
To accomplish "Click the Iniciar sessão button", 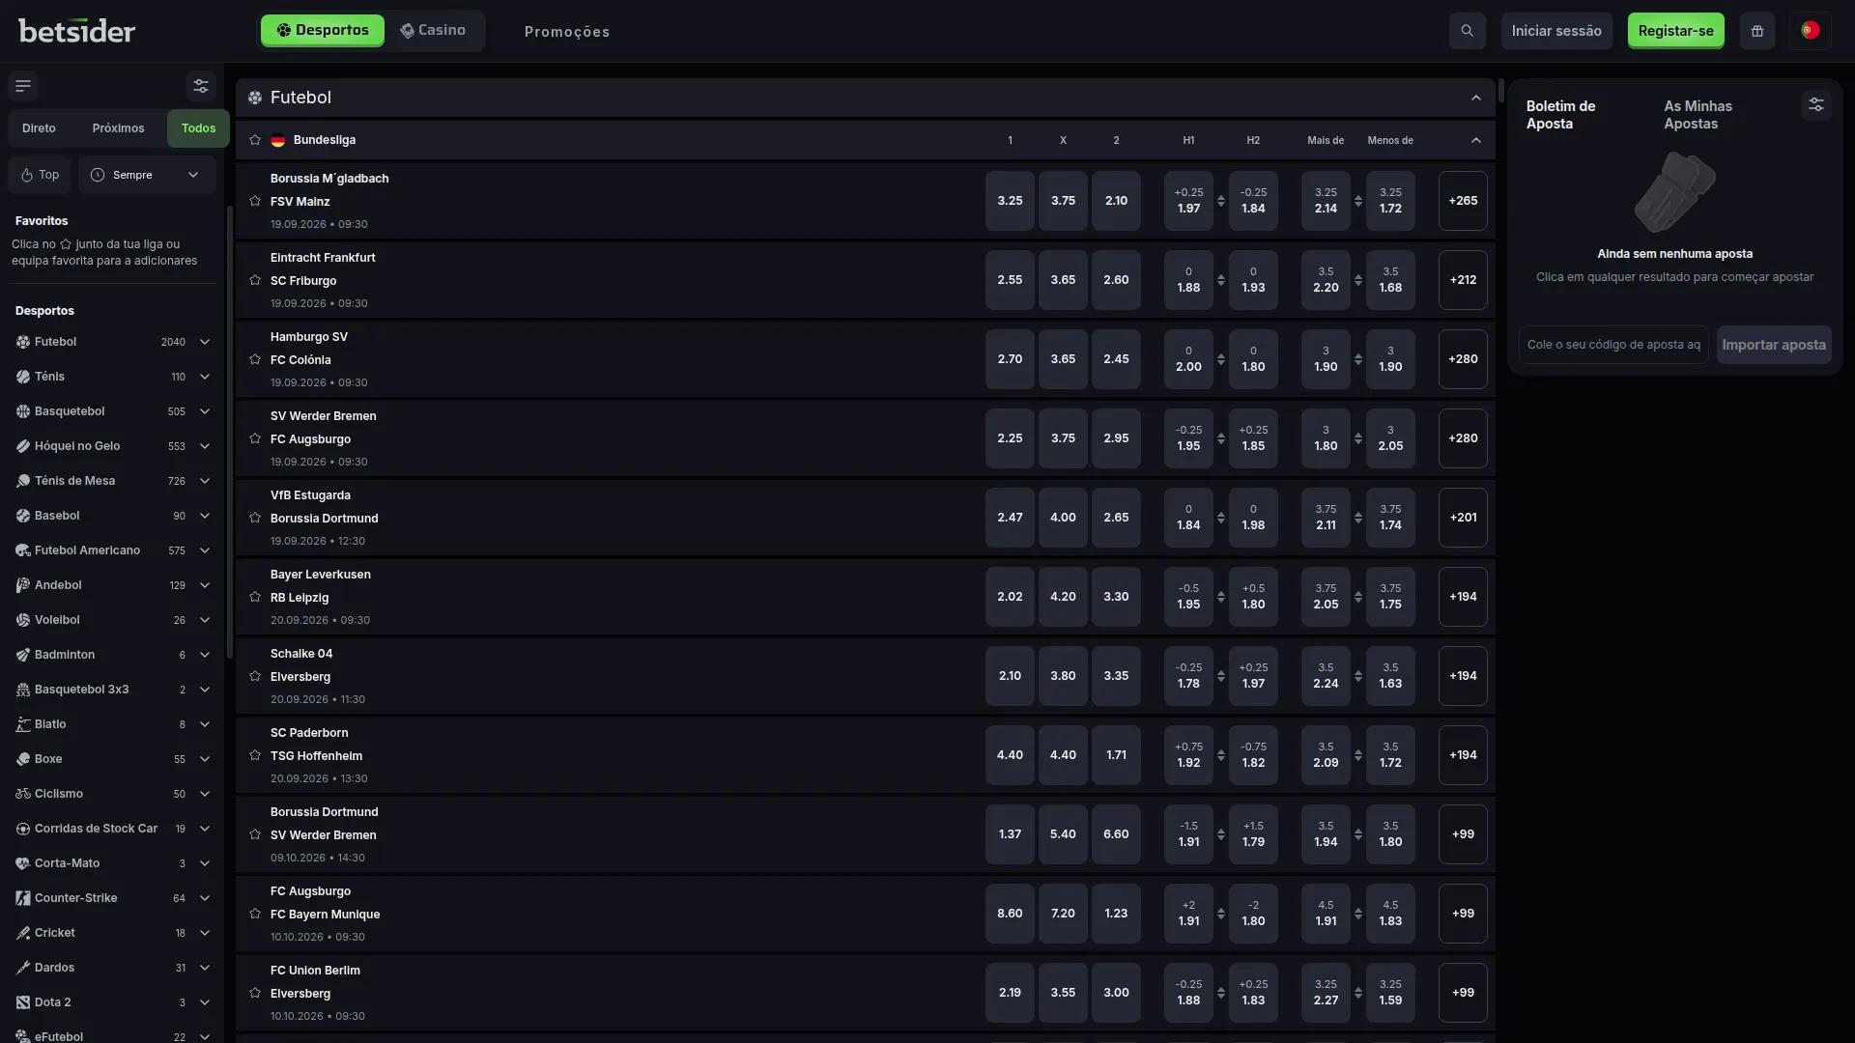I will click(x=1556, y=31).
